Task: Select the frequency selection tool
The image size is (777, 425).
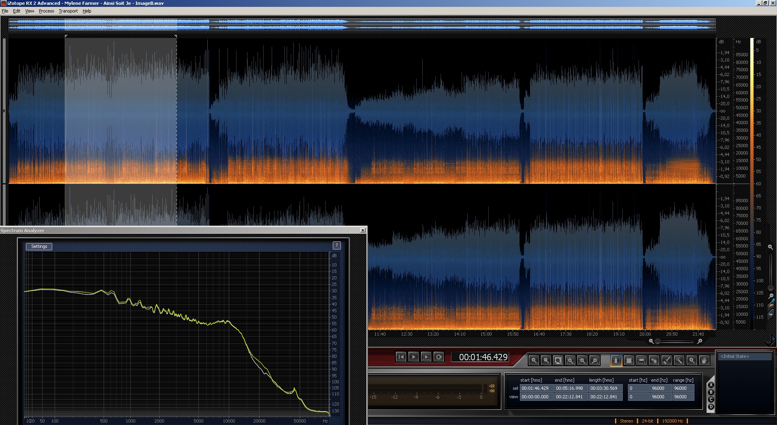Action: coord(641,360)
